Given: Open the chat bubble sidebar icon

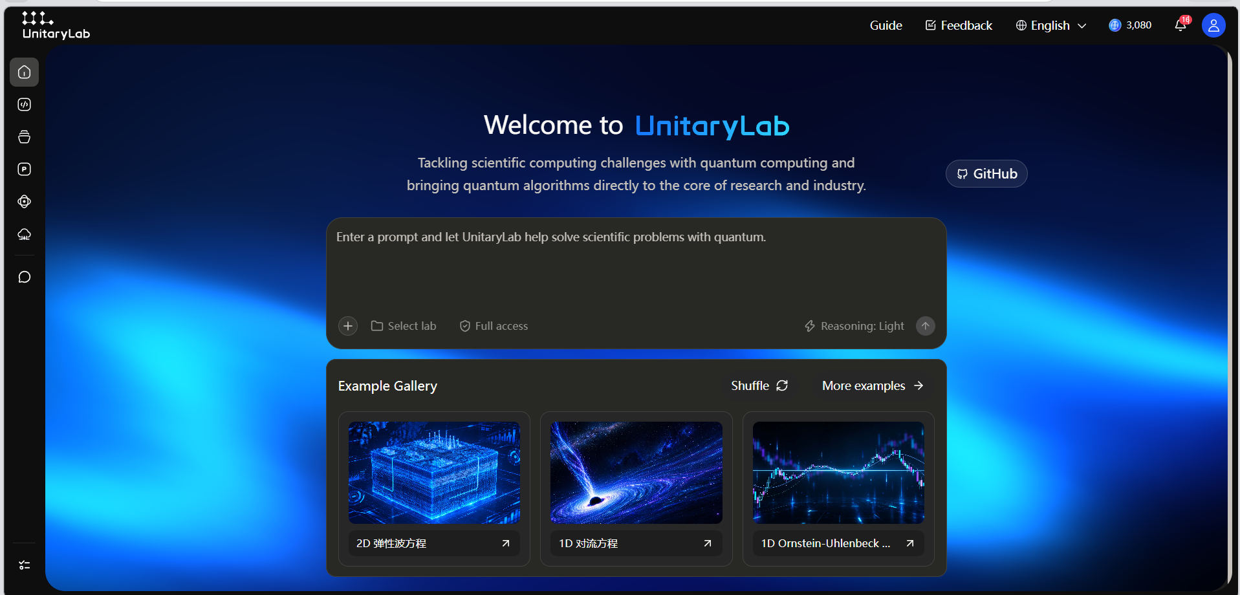Looking at the screenshot, I should [x=24, y=277].
